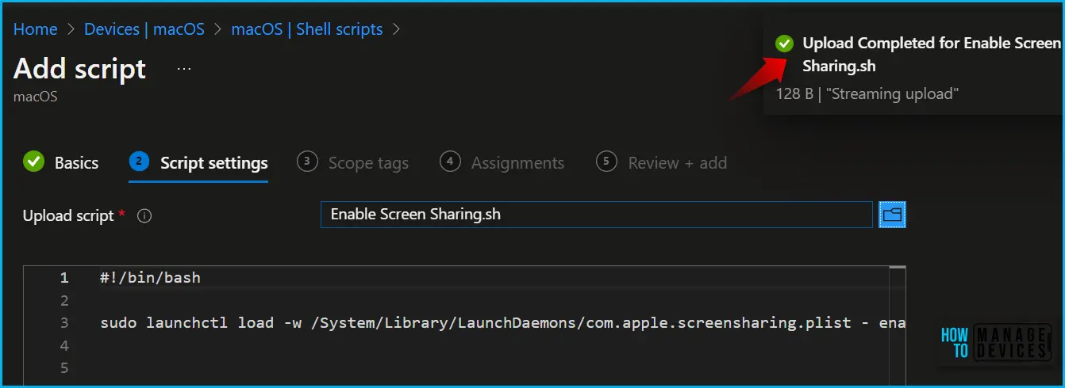Open the ellipsis menu beside Add script
Viewport: 1065px width, 388px height.
tap(184, 69)
